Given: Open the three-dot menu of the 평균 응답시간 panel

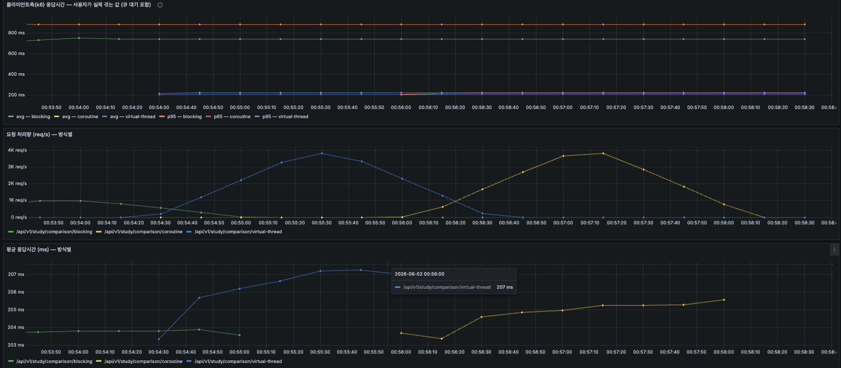Looking at the screenshot, I should click(x=834, y=249).
